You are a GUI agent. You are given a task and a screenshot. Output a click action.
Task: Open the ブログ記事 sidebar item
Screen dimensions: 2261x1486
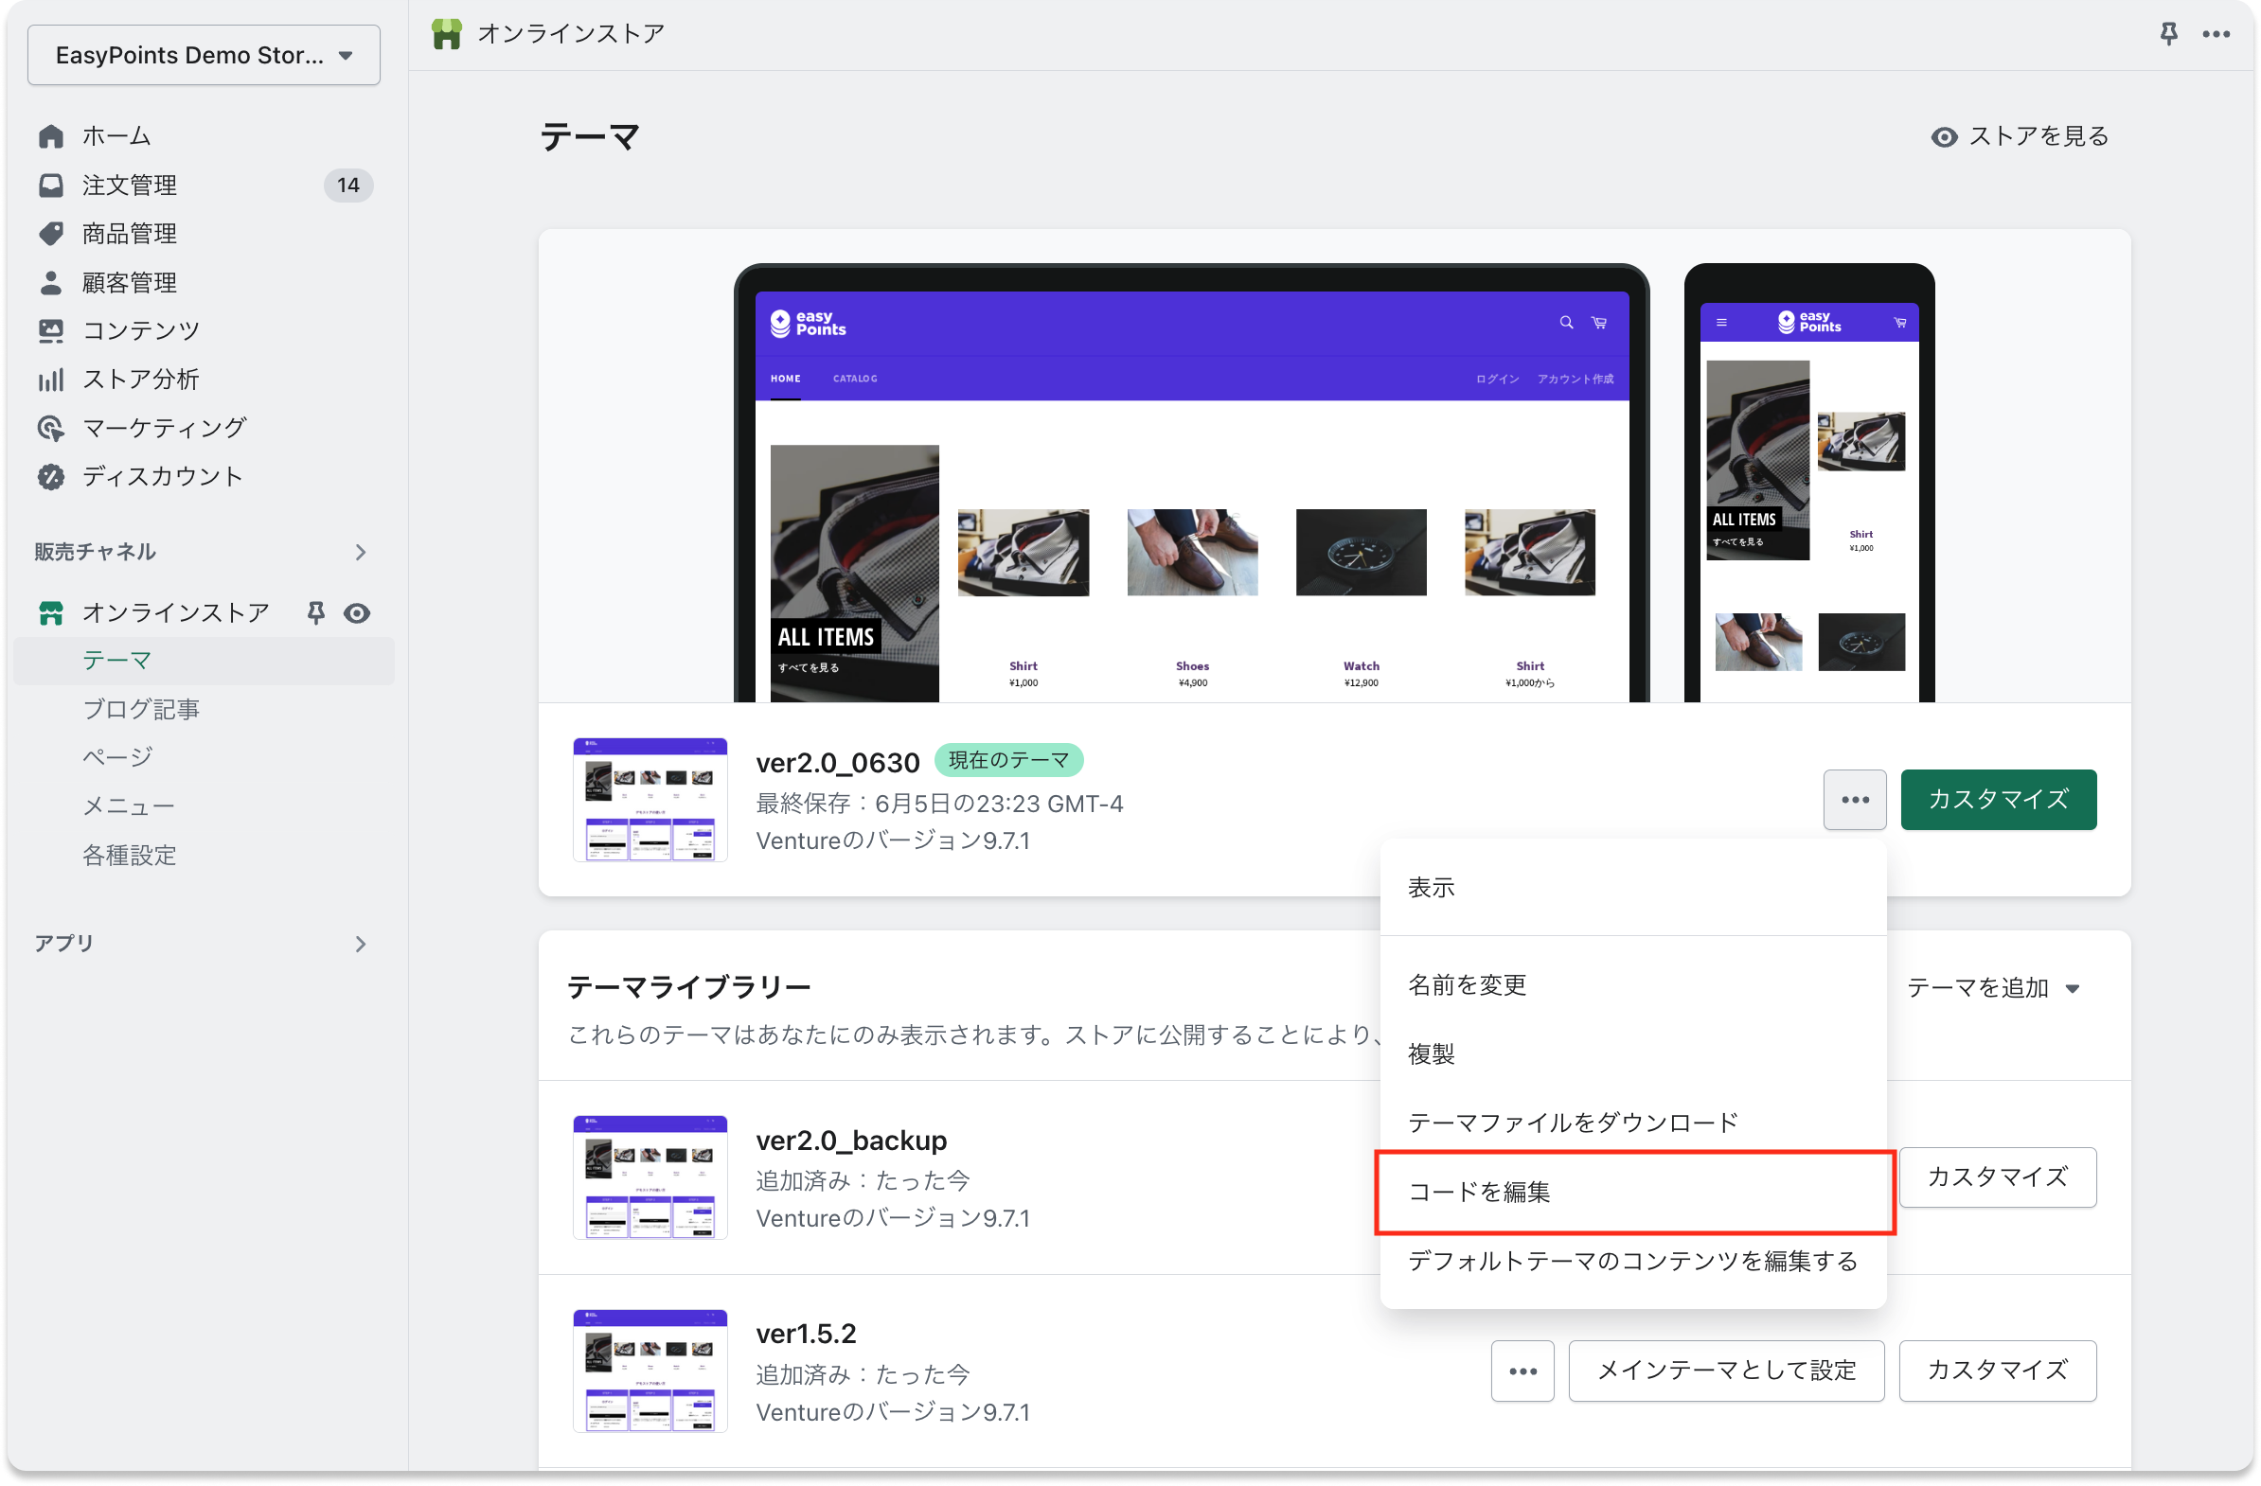[x=140, y=709]
